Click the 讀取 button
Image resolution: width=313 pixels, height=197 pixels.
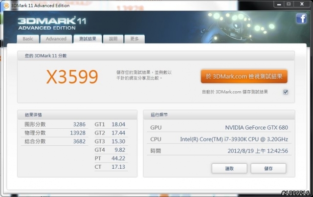click(229, 169)
